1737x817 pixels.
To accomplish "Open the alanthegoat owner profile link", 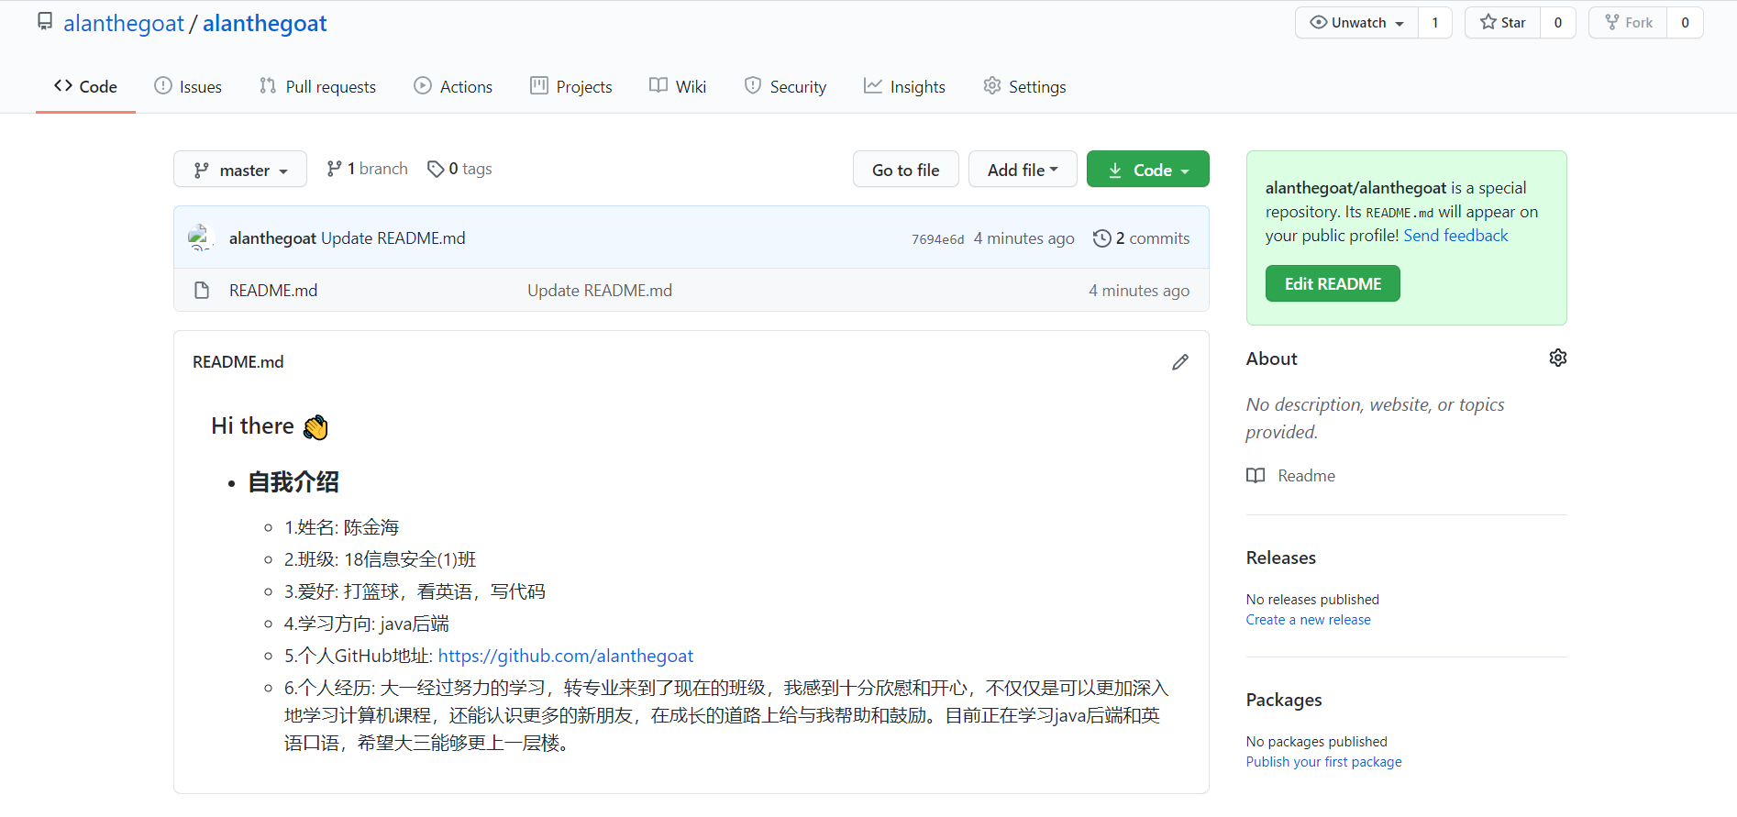I will point(124,23).
